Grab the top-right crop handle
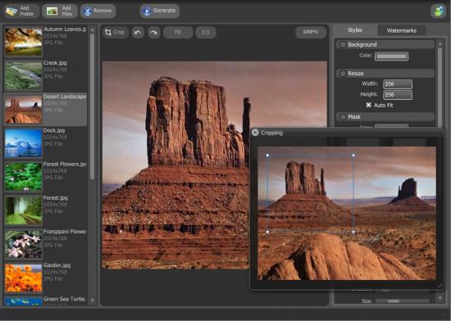Image resolution: width=451 pixels, height=321 pixels. tap(353, 155)
